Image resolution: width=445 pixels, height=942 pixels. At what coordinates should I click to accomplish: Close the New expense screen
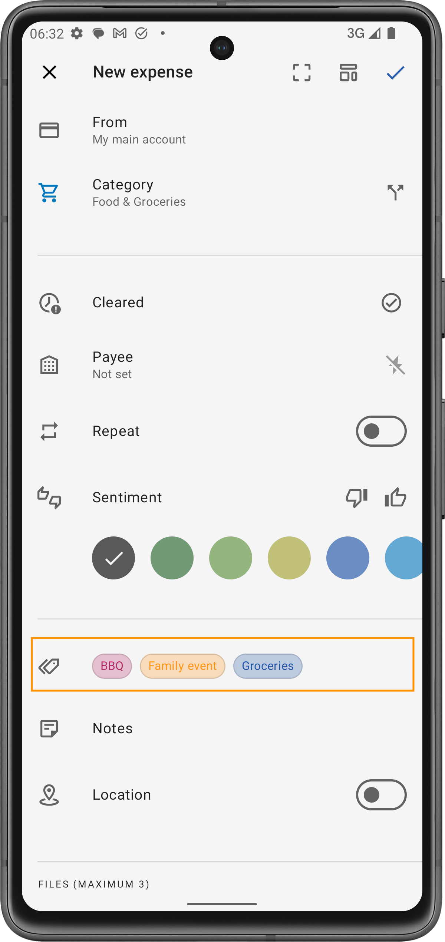[x=49, y=72]
